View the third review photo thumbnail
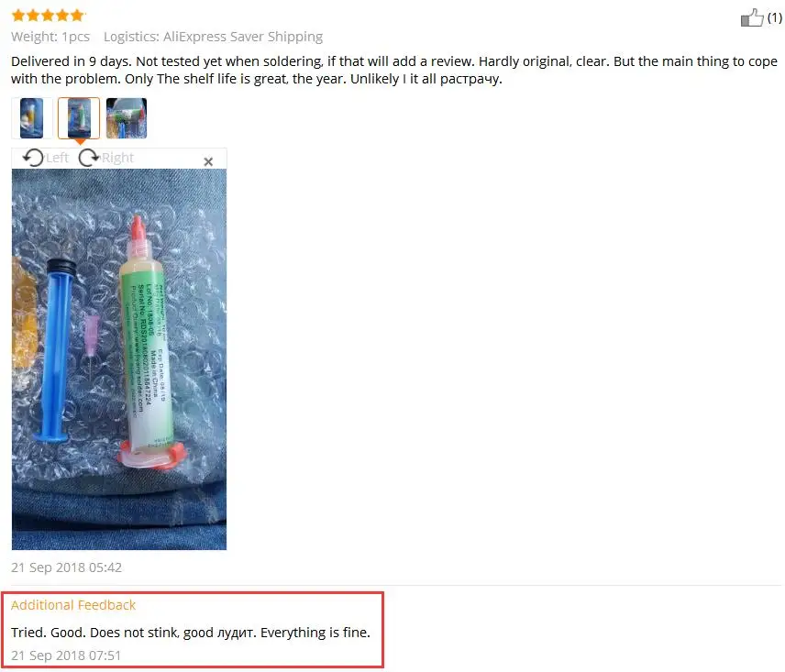 click(127, 118)
